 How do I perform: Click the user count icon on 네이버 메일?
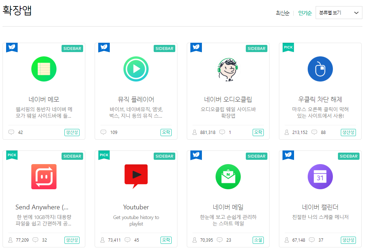coord(195,240)
